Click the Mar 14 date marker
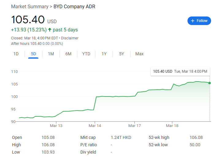Viewport: 220px width, 160px height. click(x=95, y=126)
